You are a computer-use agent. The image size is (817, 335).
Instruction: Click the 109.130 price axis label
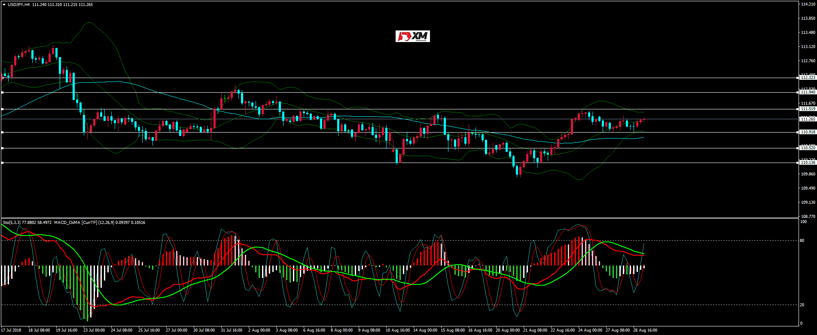click(x=808, y=202)
